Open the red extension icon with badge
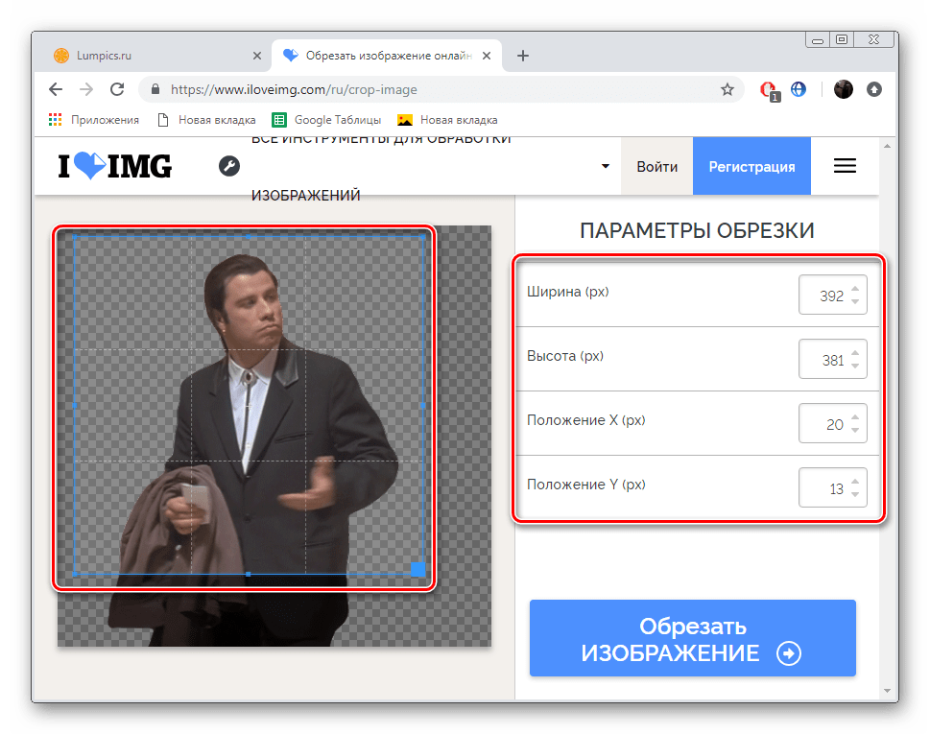This screenshot has height=734, width=930. pos(770,91)
